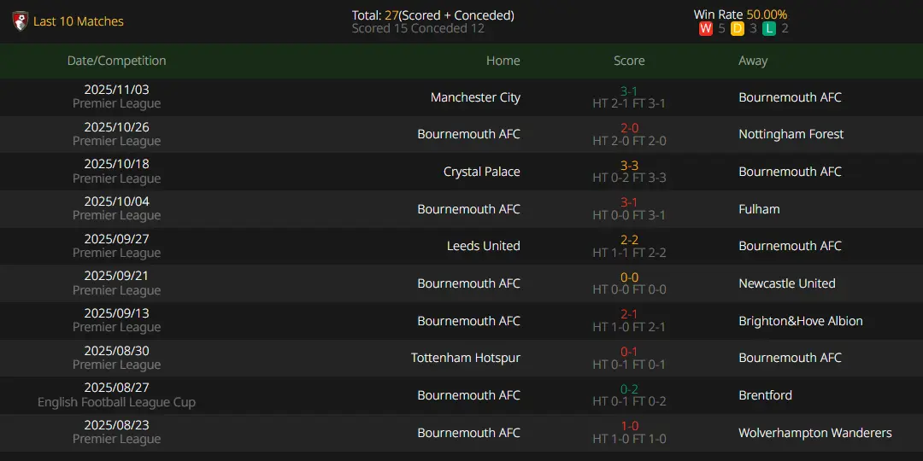Select the Date/Competition column header
This screenshot has height=461, width=923.
[116, 61]
